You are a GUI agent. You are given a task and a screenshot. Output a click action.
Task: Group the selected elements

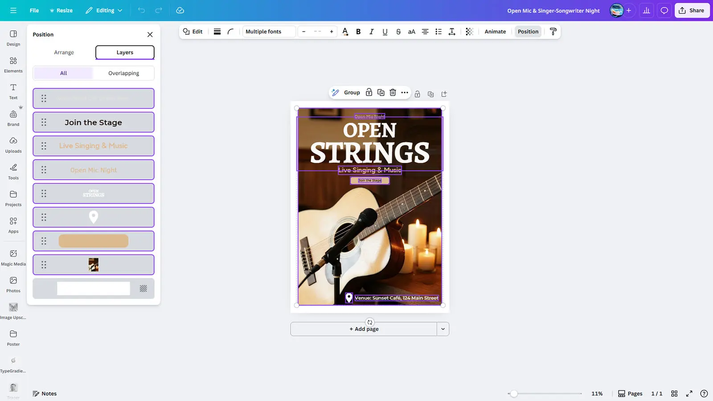tap(352, 93)
